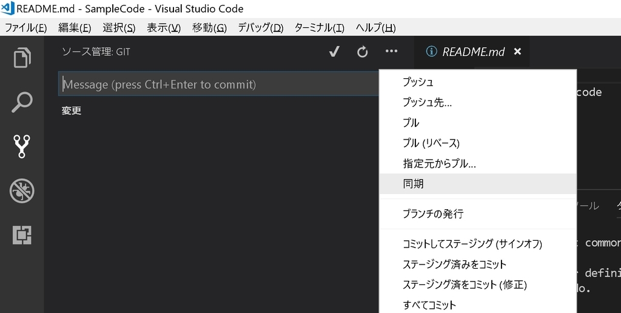
Task: Select 同期 menu entry
Action: click(478, 183)
